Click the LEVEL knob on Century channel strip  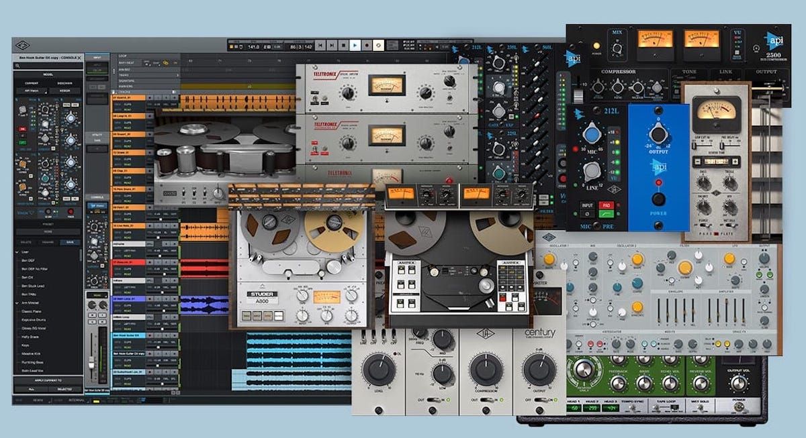pos(379,370)
